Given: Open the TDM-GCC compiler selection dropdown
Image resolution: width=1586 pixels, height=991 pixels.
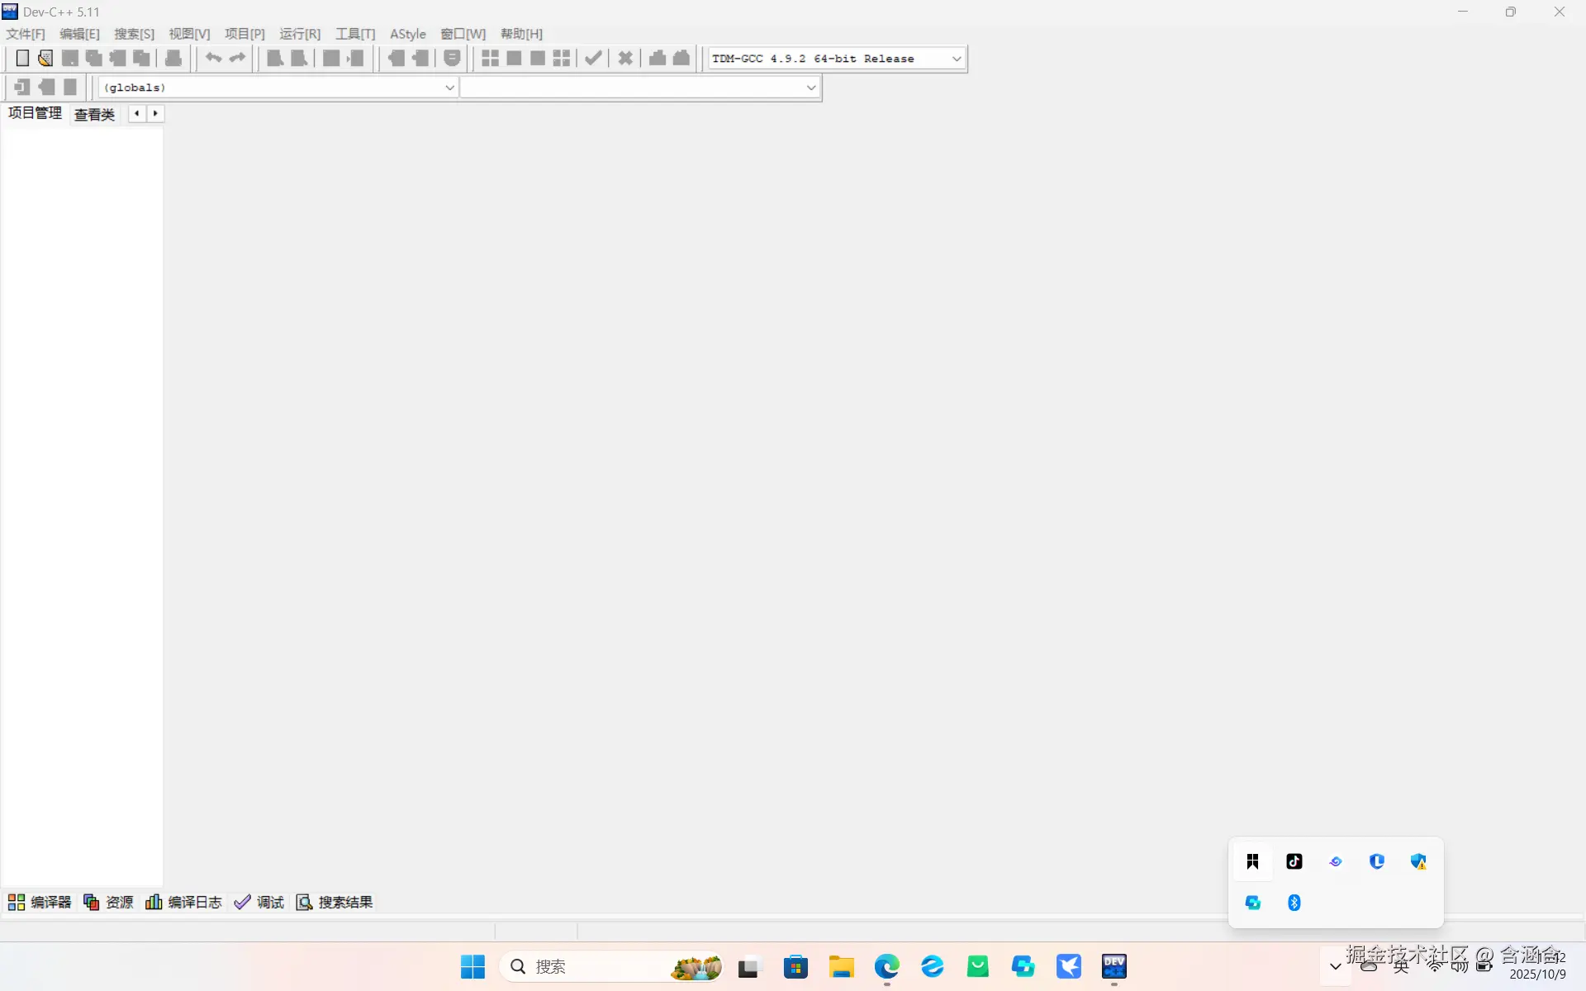Looking at the screenshot, I should (x=957, y=59).
